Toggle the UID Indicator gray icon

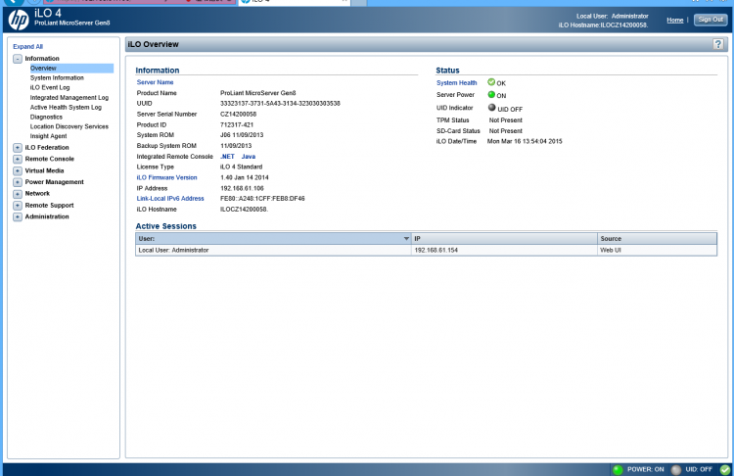(x=491, y=108)
